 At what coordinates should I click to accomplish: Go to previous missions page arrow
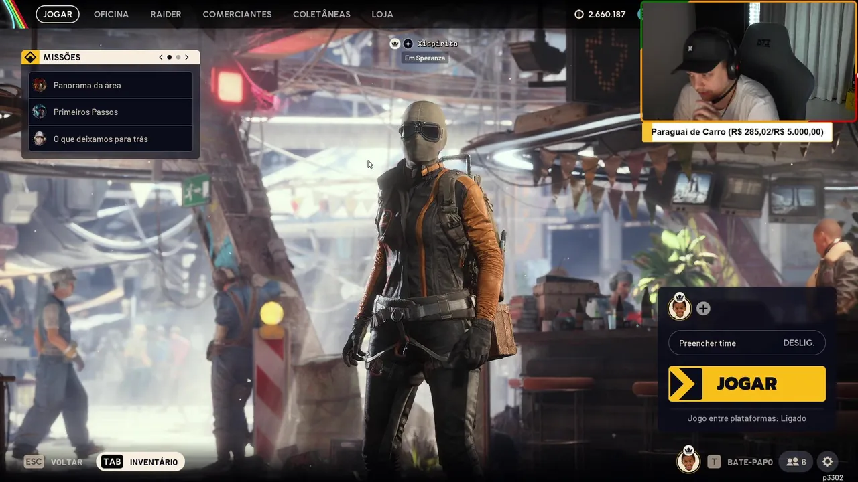click(x=161, y=57)
